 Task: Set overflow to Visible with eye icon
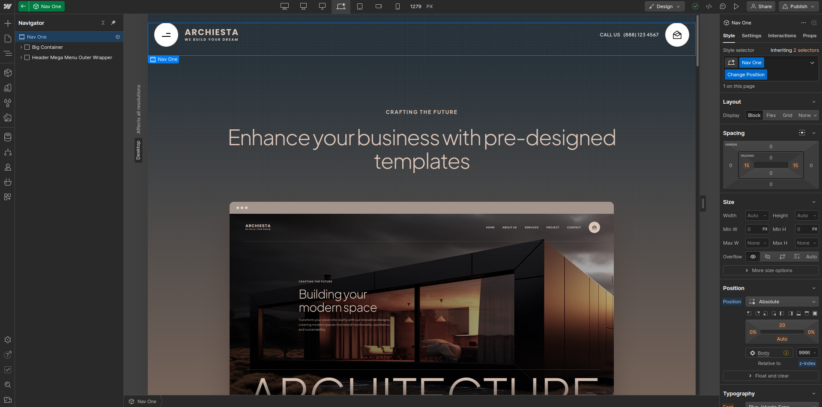click(753, 257)
